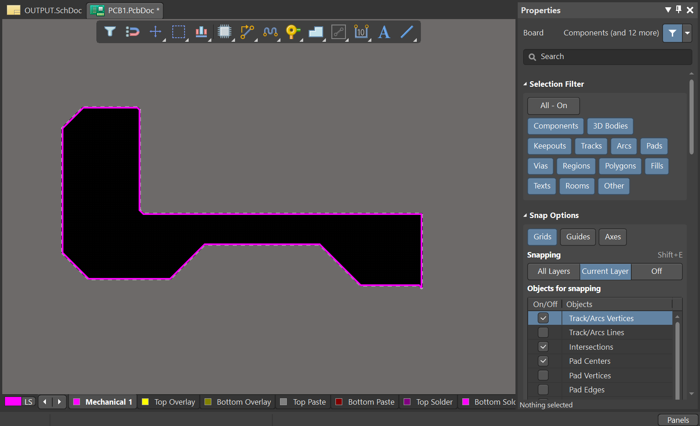Image resolution: width=700 pixels, height=426 pixels.
Task: Click the LS current layer color swatch
Action: tap(13, 401)
